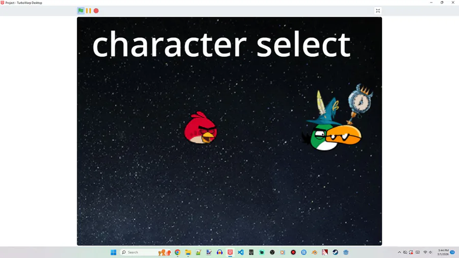Open the touch keyboard tray icon
The width and height of the screenshot is (459, 258).
[418, 252]
